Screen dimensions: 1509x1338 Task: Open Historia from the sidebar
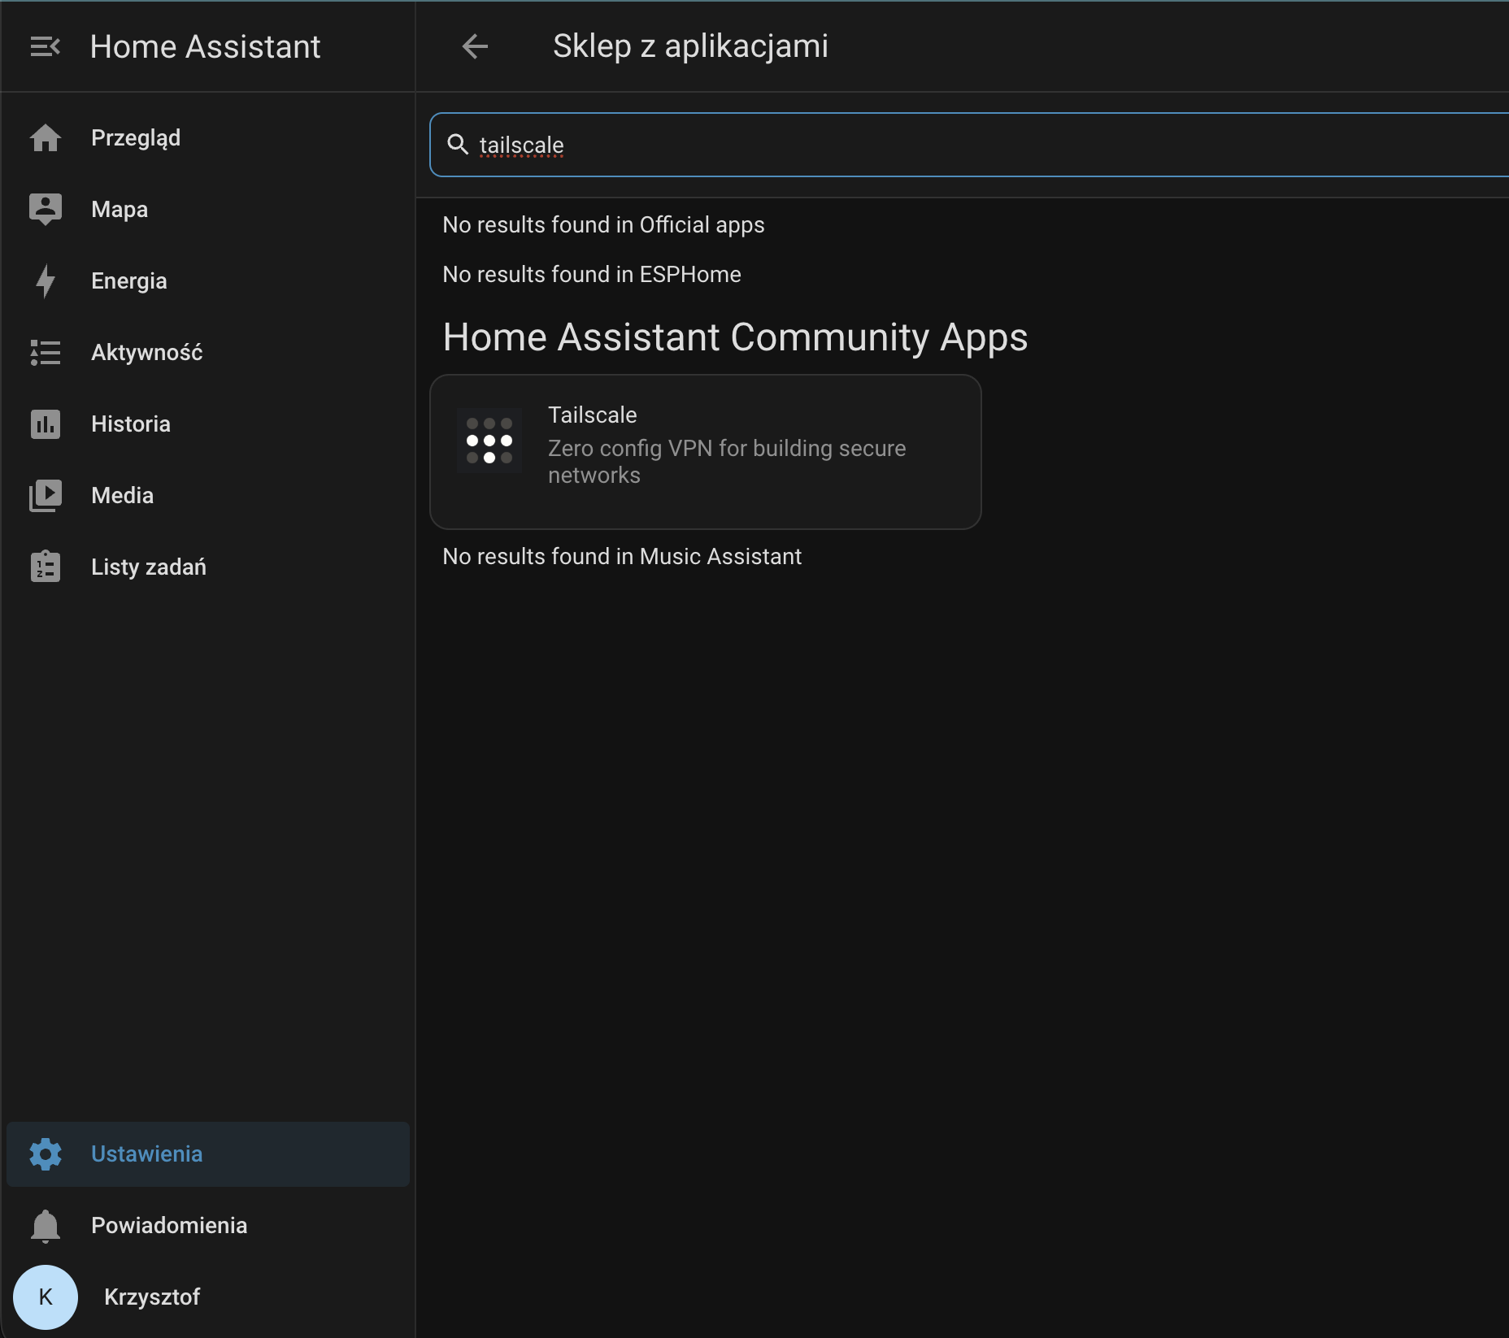click(x=208, y=424)
